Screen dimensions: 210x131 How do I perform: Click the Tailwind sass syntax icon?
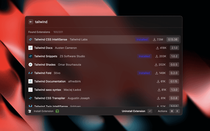[x=31, y=90]
